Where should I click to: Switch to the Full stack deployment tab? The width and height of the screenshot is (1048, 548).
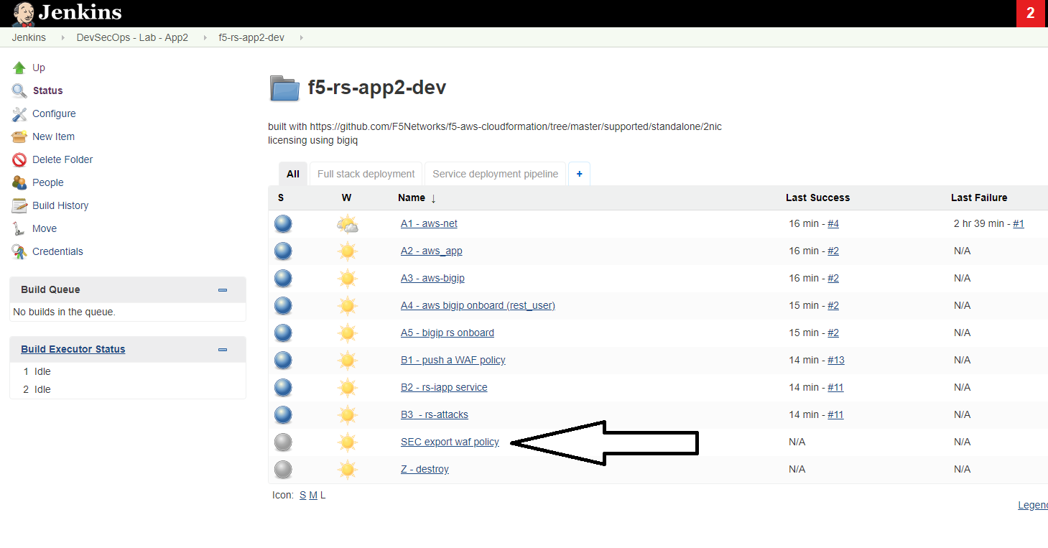366,174
